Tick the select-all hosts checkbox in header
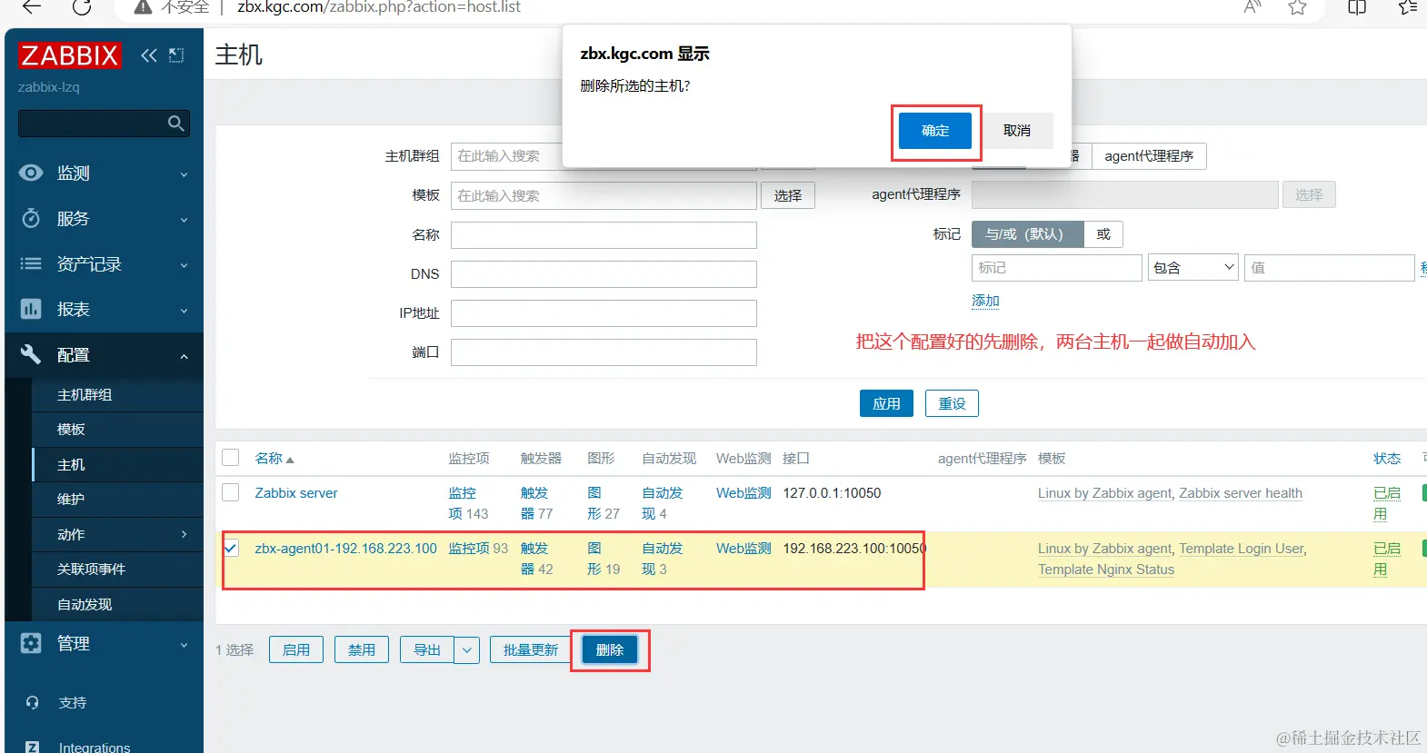 tap(231, 458)
